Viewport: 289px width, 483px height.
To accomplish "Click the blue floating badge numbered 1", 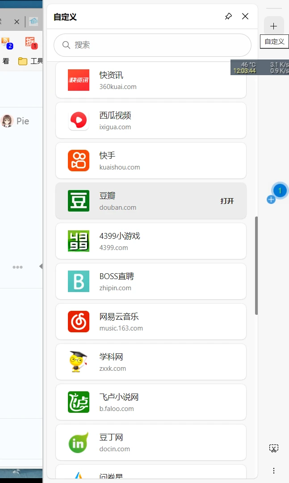I will click(280, 191).
